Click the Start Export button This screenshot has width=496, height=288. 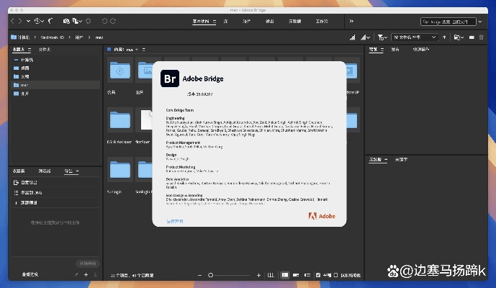pyautogui.click(x=88, y=264)
